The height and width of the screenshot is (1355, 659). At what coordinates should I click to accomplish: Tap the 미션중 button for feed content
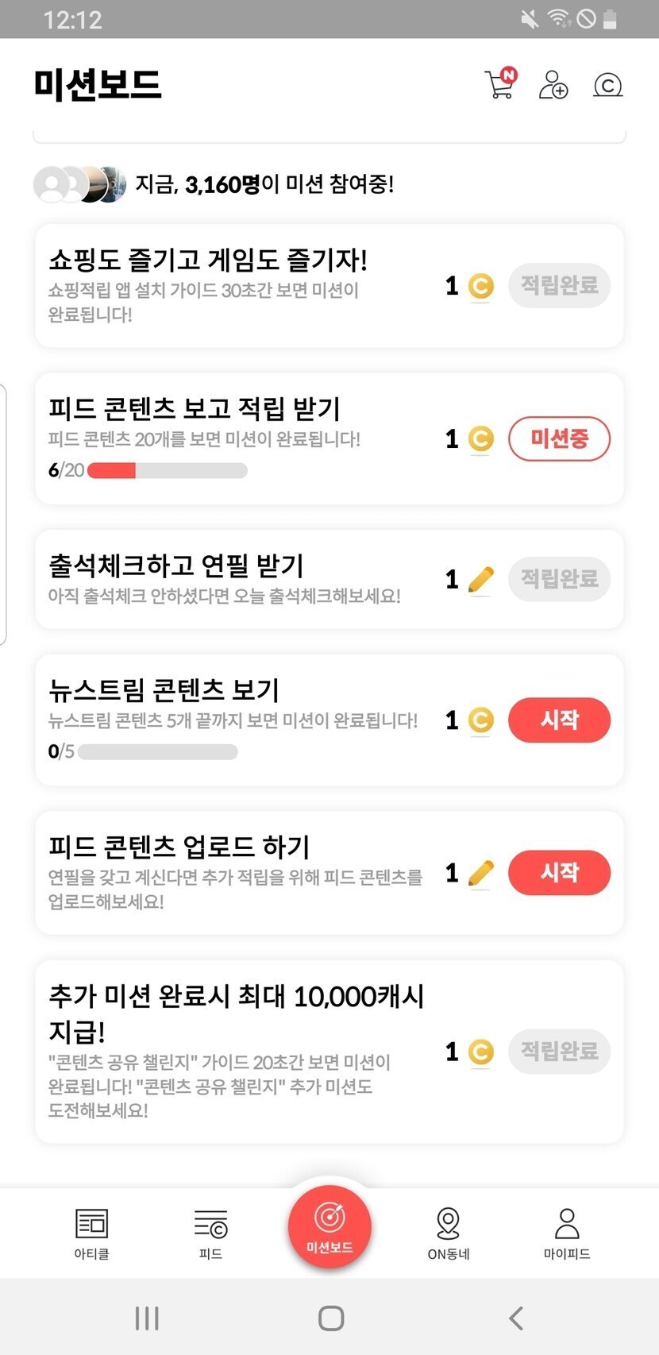[x=559, y=438]
